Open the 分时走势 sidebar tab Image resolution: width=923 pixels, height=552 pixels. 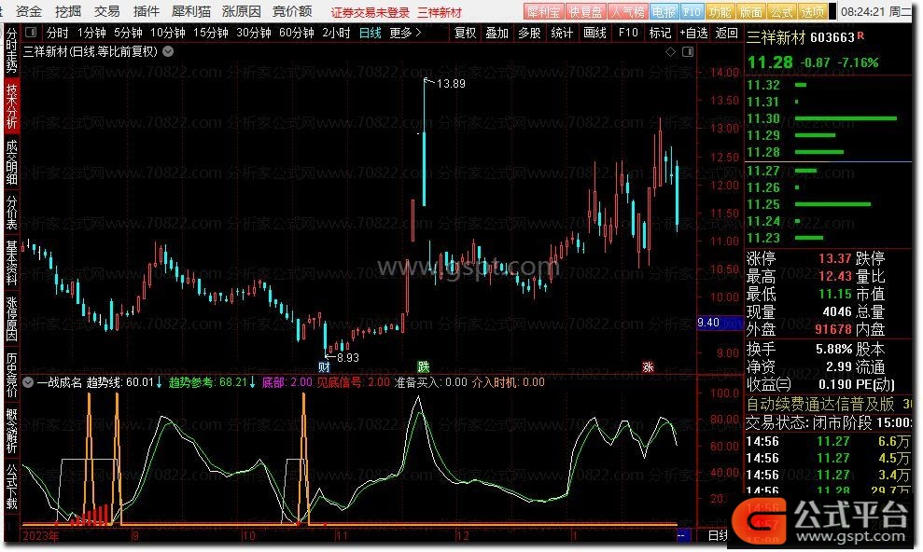click(x=11, y=49)
